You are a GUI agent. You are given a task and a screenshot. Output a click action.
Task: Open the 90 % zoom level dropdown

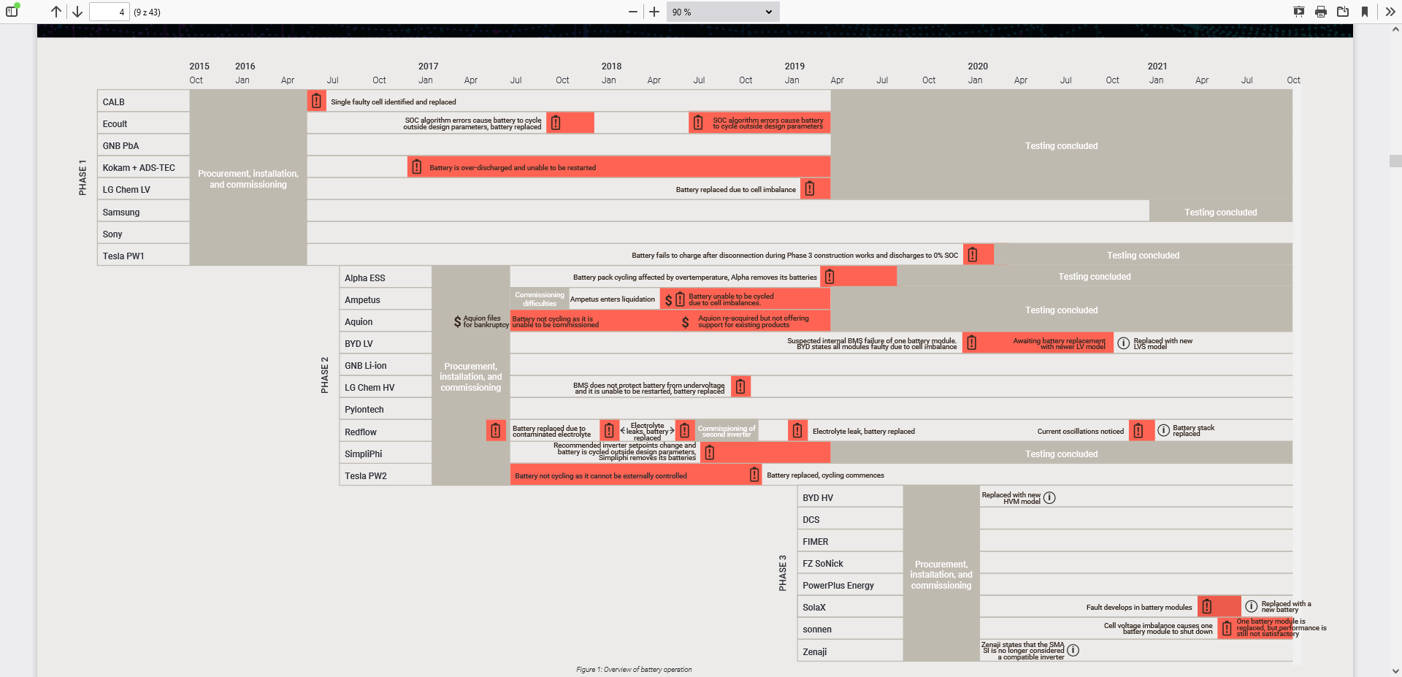[x=722, y=12]
